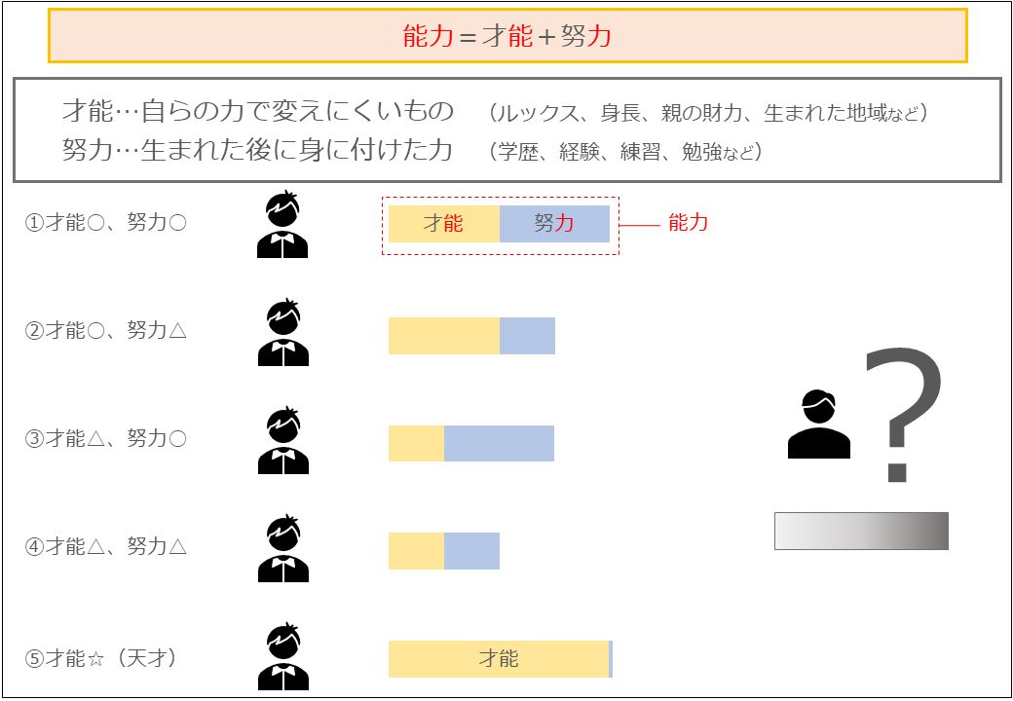
Task: Select the text 努力…生まれた後に身に付けた力
Action: click(257, 150)
